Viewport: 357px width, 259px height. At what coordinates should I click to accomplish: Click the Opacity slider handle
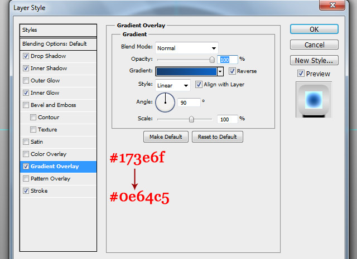point(212,60)
